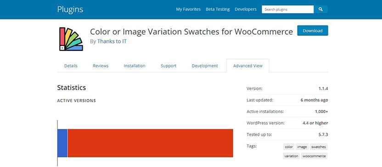Viewport: 382px width, 167px height.
Task: Switch to the Support tab
Action: pos(169,66)
